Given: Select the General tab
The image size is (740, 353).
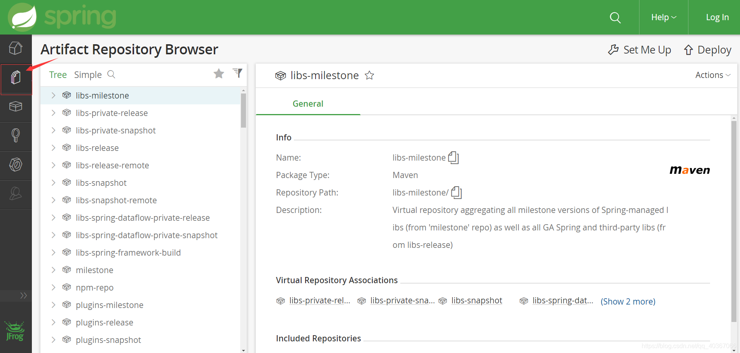Looking at the screenshot, I should (x=308, y=104).
